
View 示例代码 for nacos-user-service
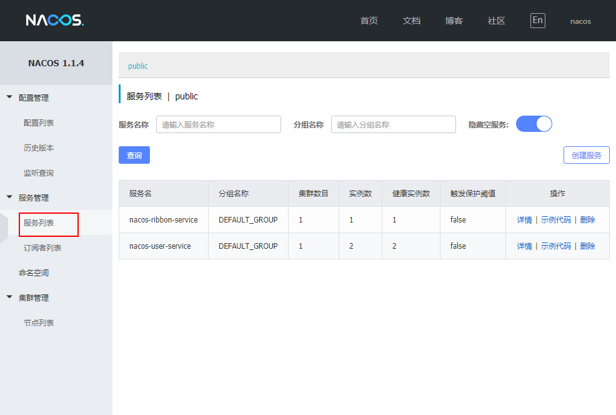tap(556, 246)
